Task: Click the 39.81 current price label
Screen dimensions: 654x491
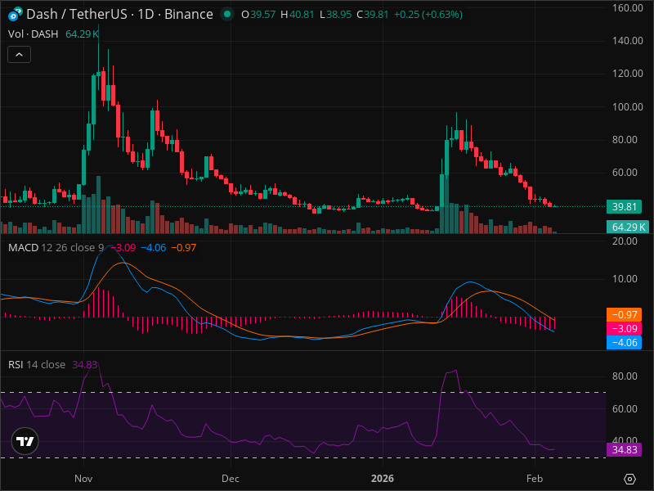Action: coord(624,207)
